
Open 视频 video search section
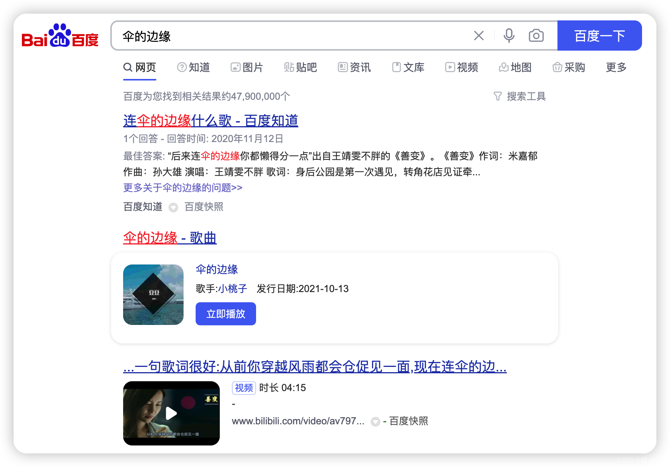tap(462, 67)
